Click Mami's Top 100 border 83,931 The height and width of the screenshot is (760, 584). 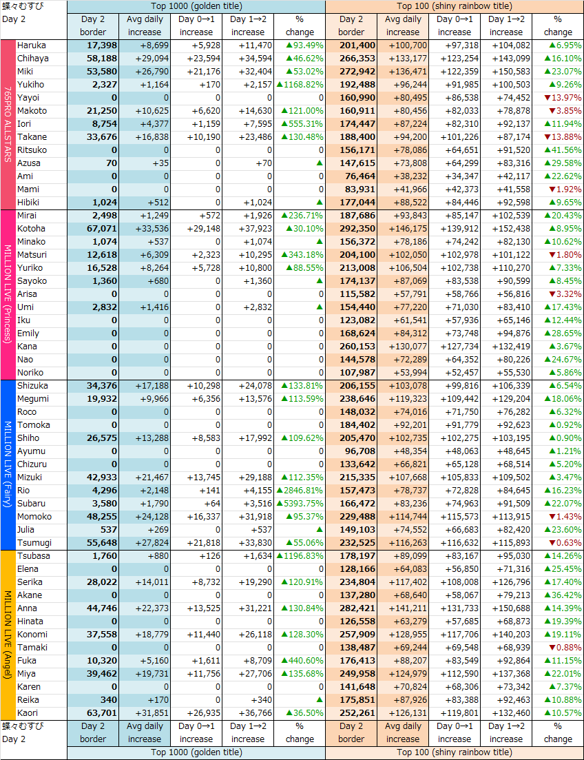(x=351, y=189)
